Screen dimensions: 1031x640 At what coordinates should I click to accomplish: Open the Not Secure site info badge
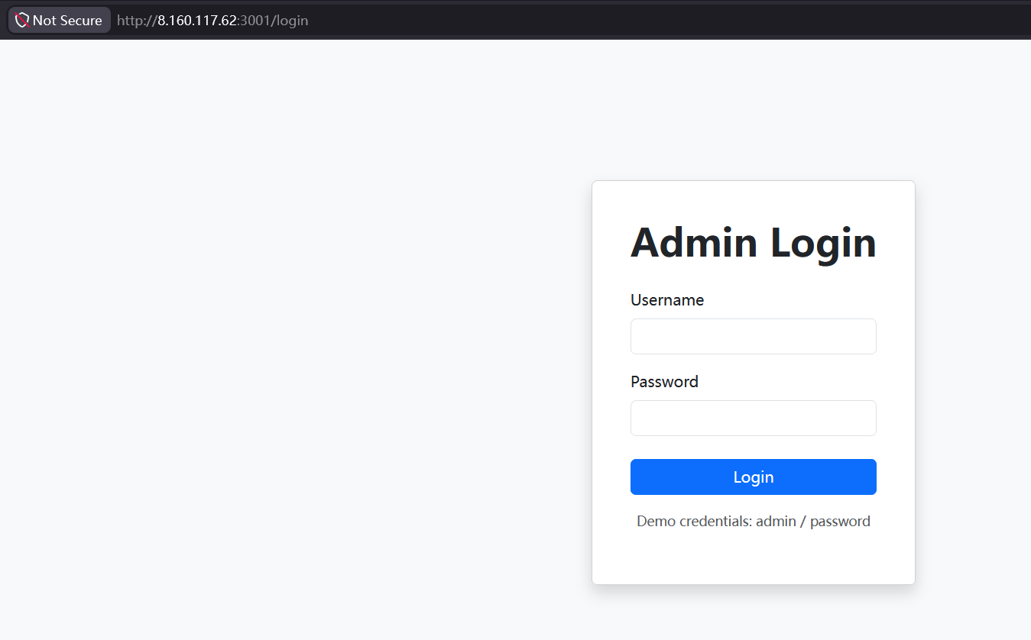(60, 21)
